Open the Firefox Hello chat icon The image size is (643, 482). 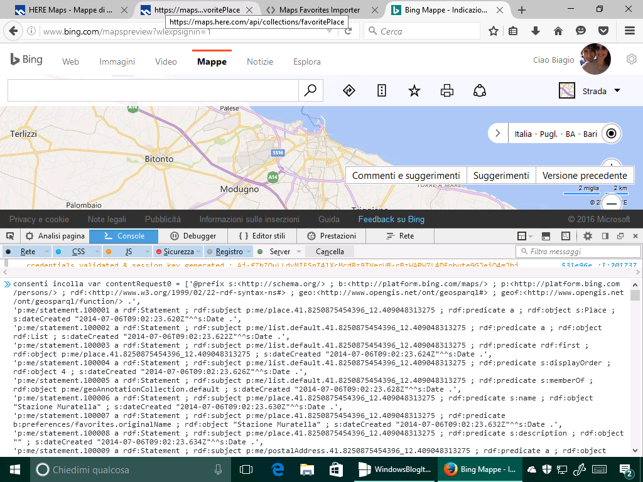tap(581, 31)
